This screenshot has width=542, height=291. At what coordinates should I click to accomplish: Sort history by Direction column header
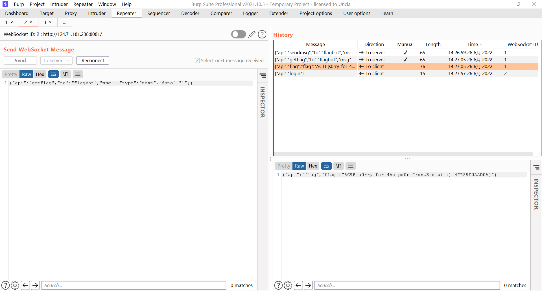click(374, 44)
